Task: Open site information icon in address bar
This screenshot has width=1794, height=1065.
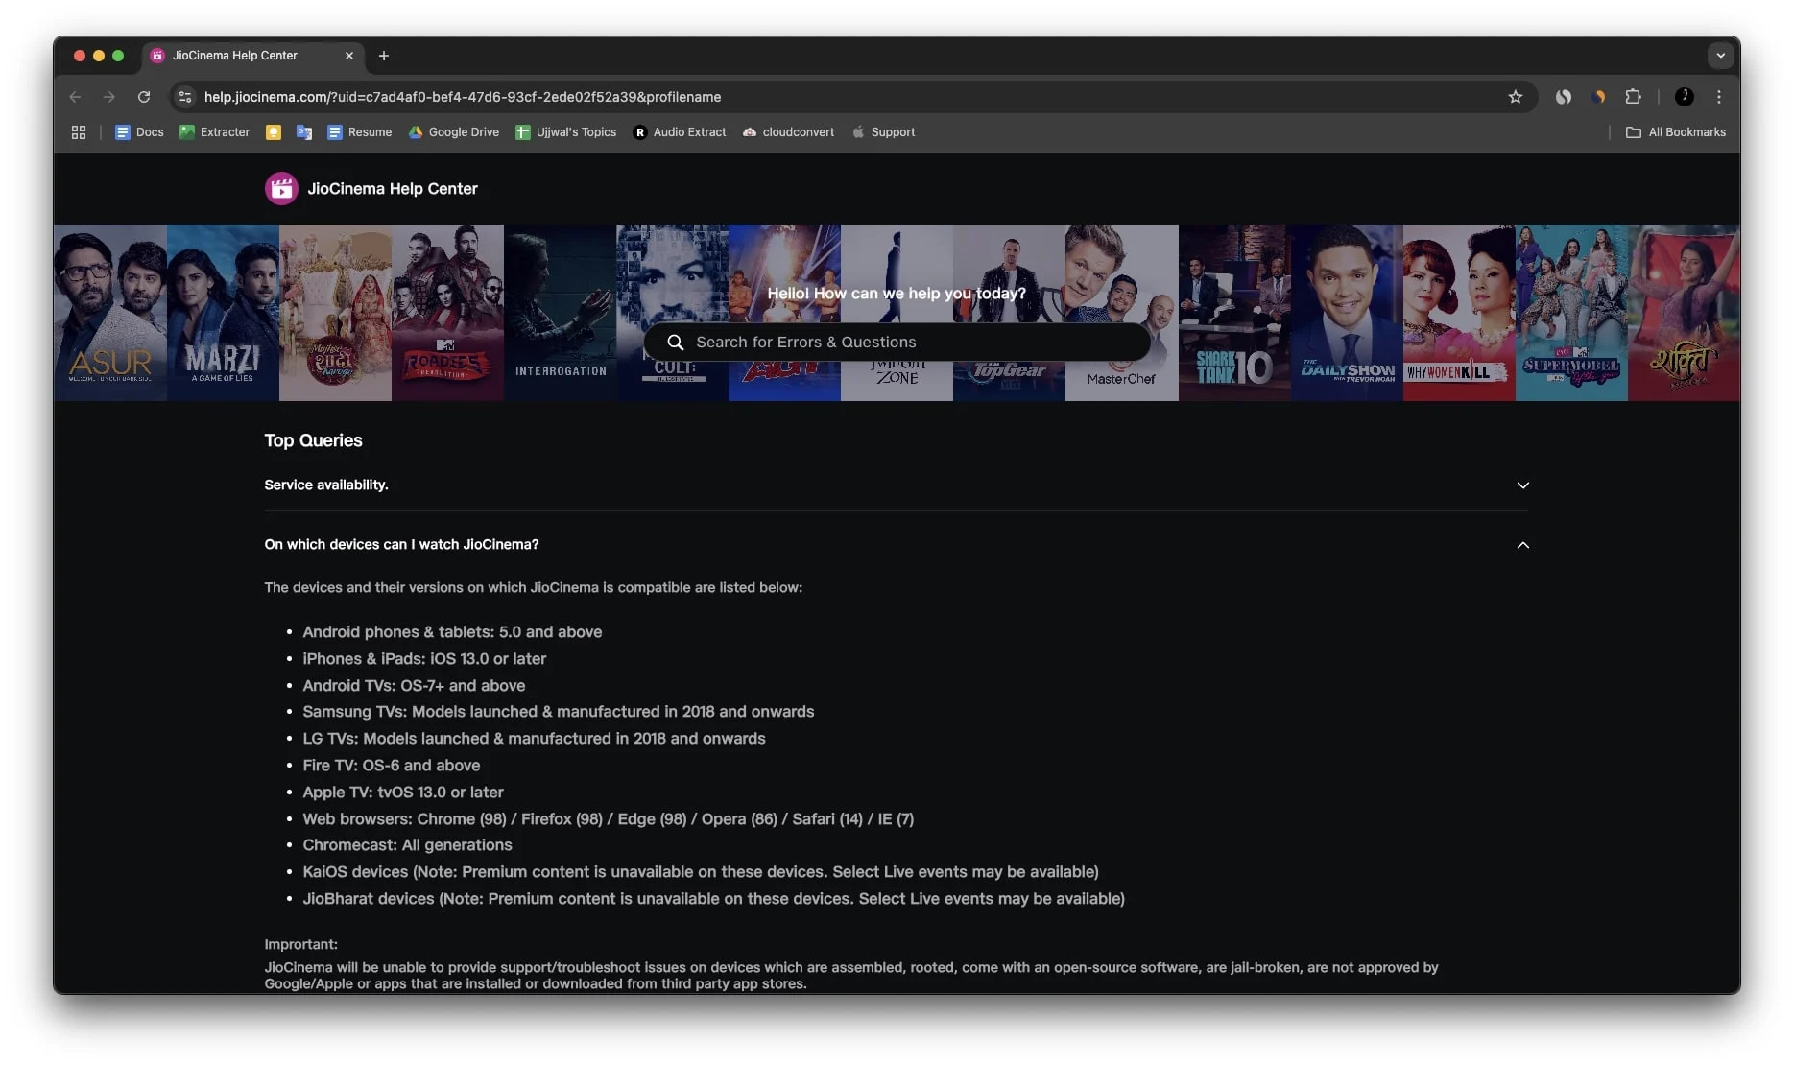Action: click(185, 97)
